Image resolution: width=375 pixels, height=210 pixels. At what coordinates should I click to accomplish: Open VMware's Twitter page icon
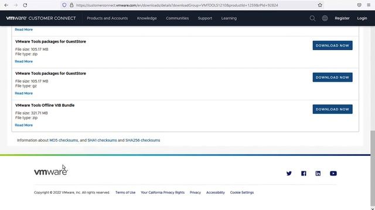[289, 173]
